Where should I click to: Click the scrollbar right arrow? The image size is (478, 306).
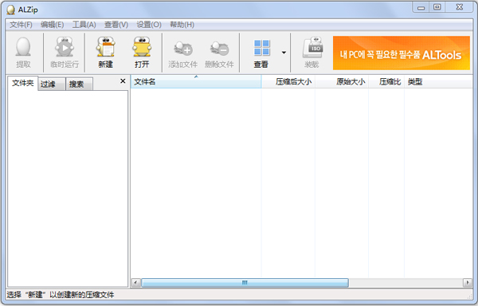pyautogui.click(x=468, y=283)
